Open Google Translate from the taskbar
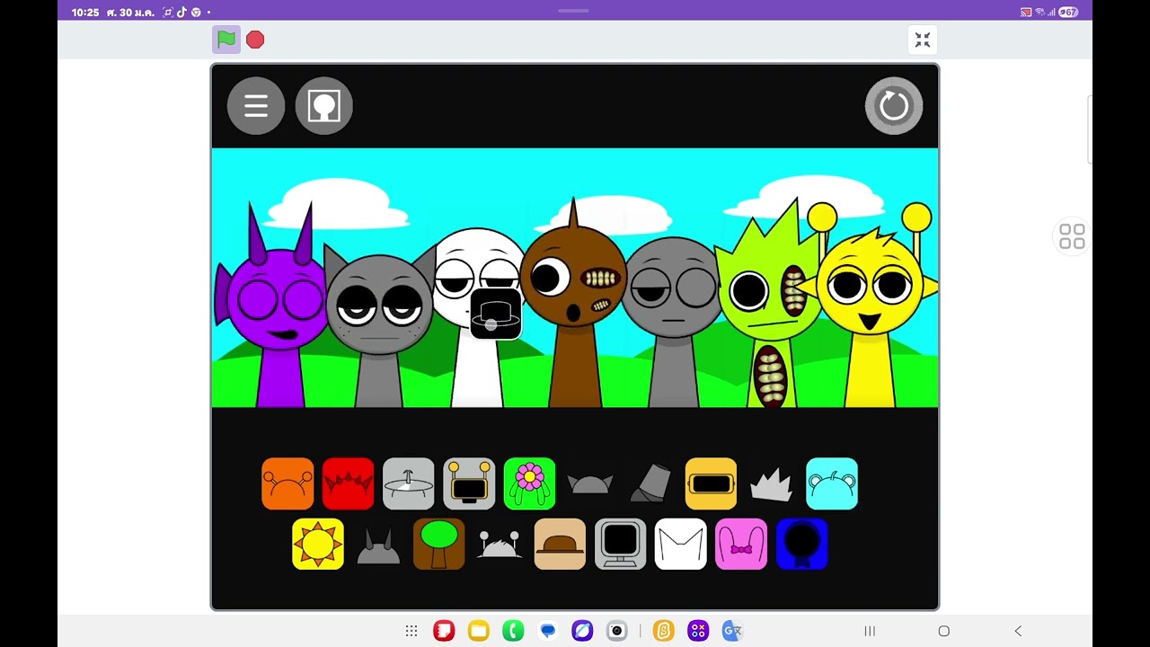The width and height of the screenshot is (1150, 647). [732, 631]
